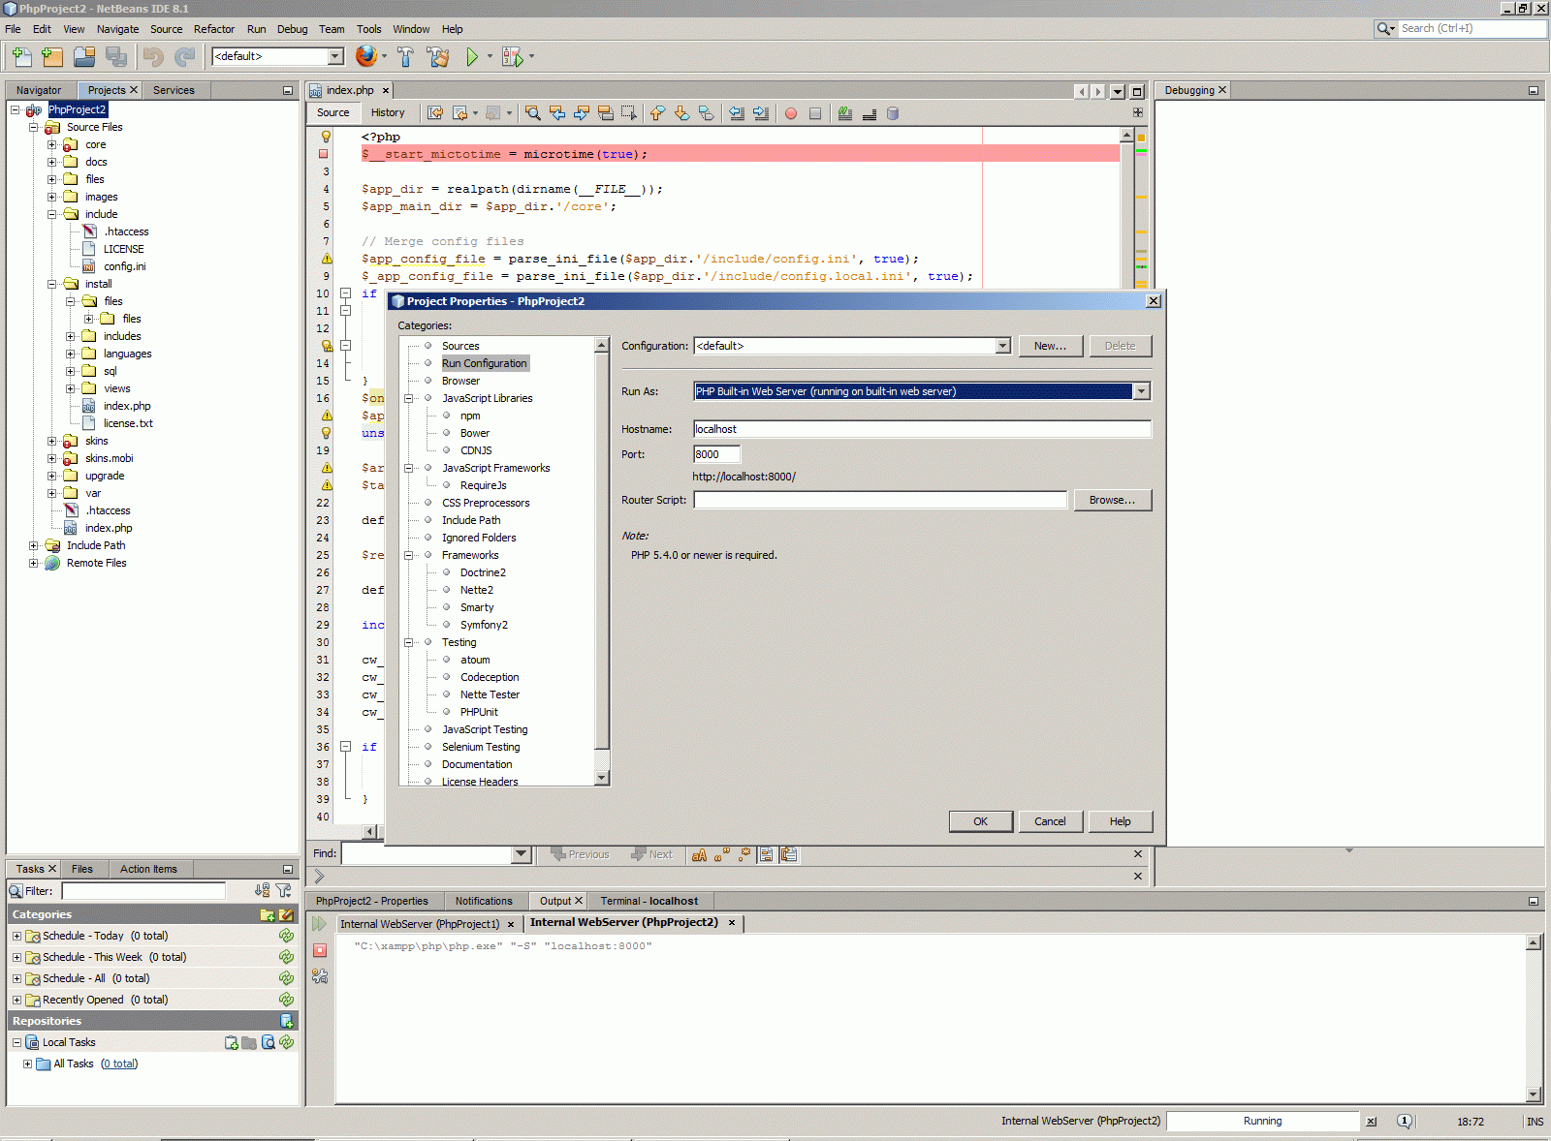Click the Search Task icon for Local Tasks
This screenshot has height=1141, width=1551.
269,1042
